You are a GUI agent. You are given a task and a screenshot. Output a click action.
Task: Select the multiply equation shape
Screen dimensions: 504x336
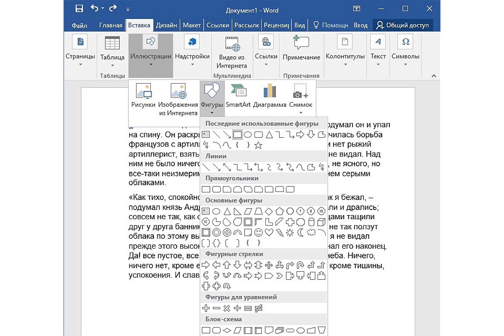(x=227, y=308)
